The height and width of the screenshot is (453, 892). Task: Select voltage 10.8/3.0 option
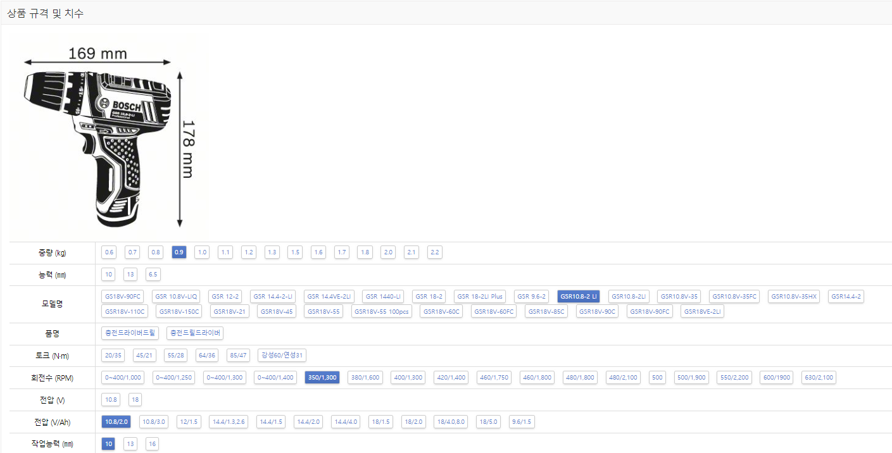(x=153, y=422)
